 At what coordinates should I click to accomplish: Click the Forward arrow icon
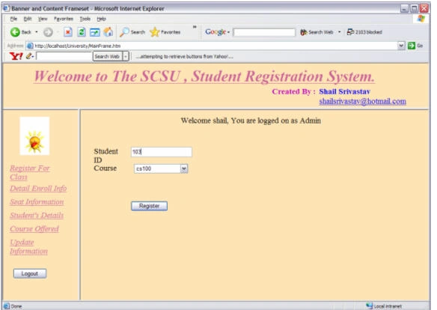(x=48, y=32)
